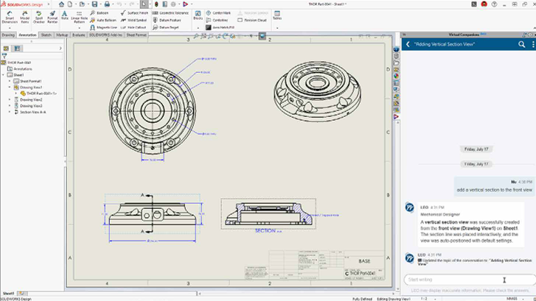
Task: Insert a Center Mark
Action: point(218,13)
